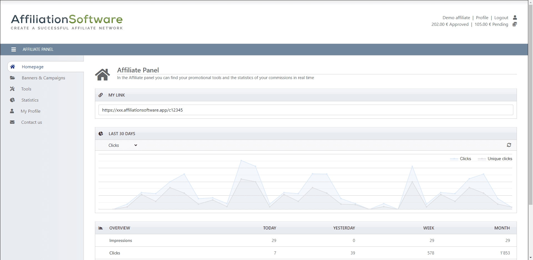Open Banners & Campaigns via folder icon
Viewport: 533px width, 260px height.
pyautogui.click(x=13, y=78)
